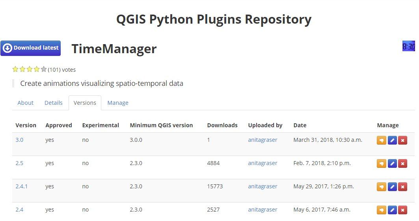Edit version 2.4.1 with the pencil icon
The image size is (419, 221).
(392, 187)
